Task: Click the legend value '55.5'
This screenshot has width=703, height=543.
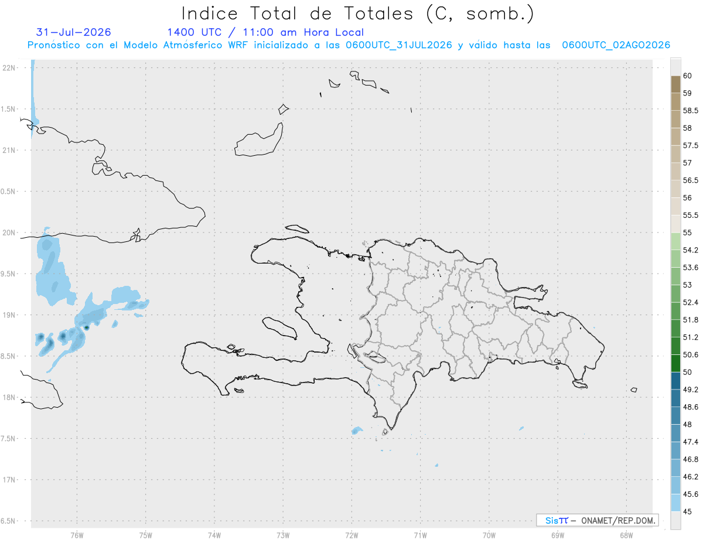Action: tap(691, 216)
